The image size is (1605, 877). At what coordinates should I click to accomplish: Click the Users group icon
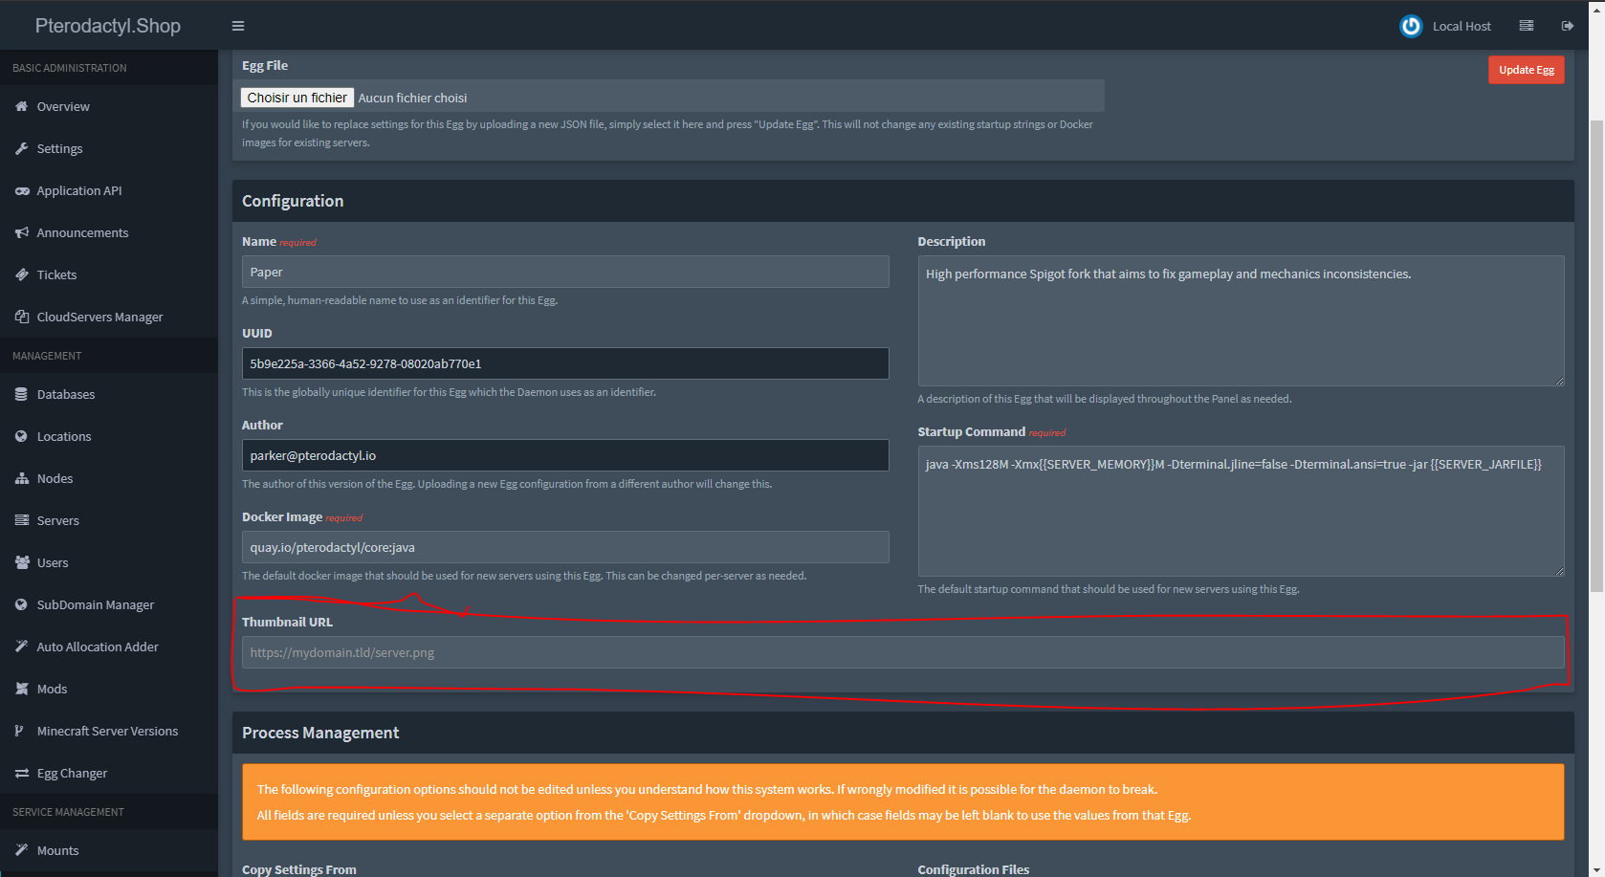pyautogui.click(x=21, y=562)
